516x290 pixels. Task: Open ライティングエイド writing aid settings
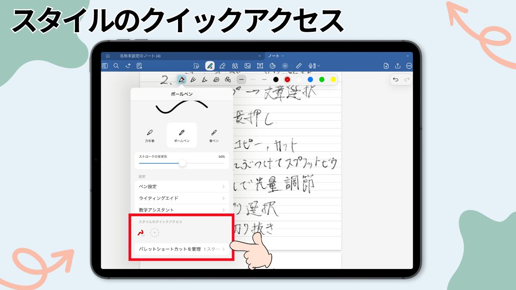point(181,198)
